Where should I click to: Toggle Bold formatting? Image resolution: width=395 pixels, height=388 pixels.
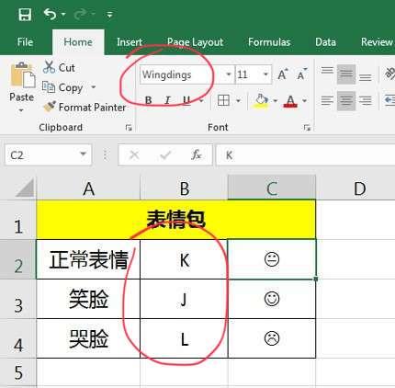click(x=149, y=100)
